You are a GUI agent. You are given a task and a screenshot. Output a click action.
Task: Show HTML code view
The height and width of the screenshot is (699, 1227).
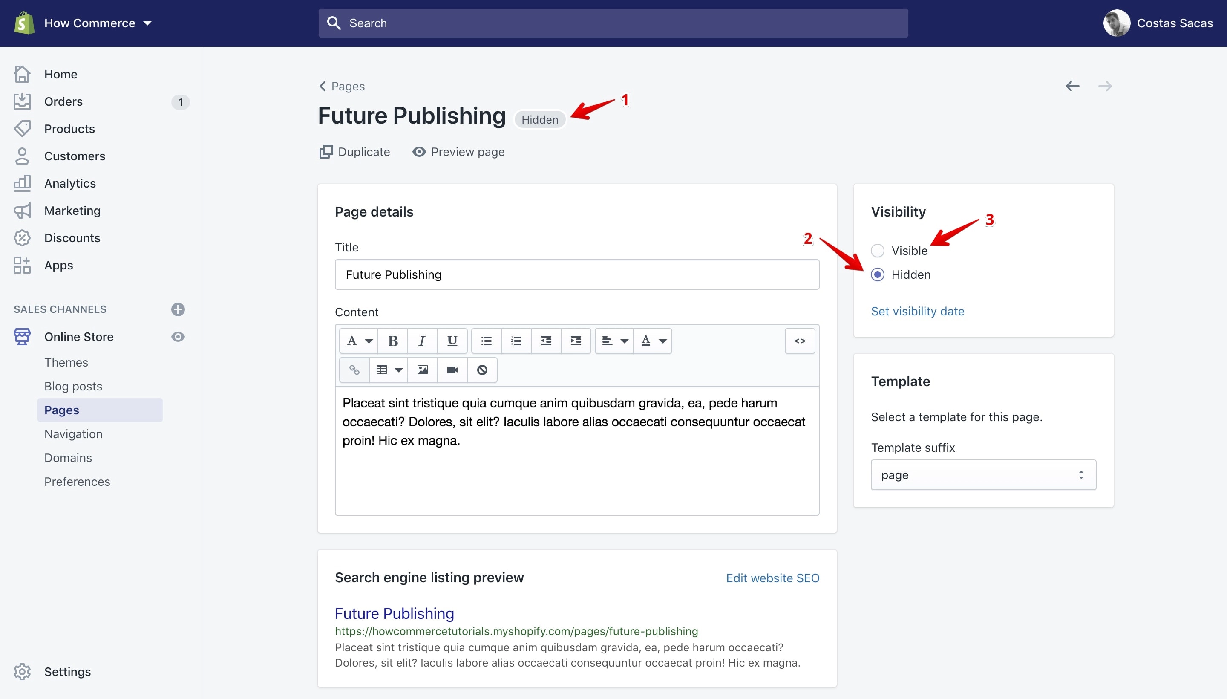click(x=800, y=341)
